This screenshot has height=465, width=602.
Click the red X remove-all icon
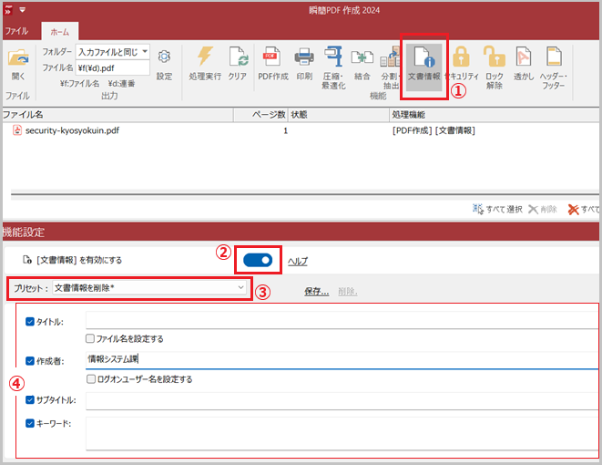tap(573, 209)
